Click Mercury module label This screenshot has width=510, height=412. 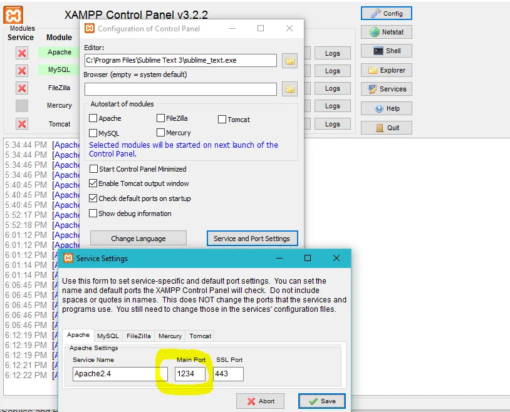[59, 105]
